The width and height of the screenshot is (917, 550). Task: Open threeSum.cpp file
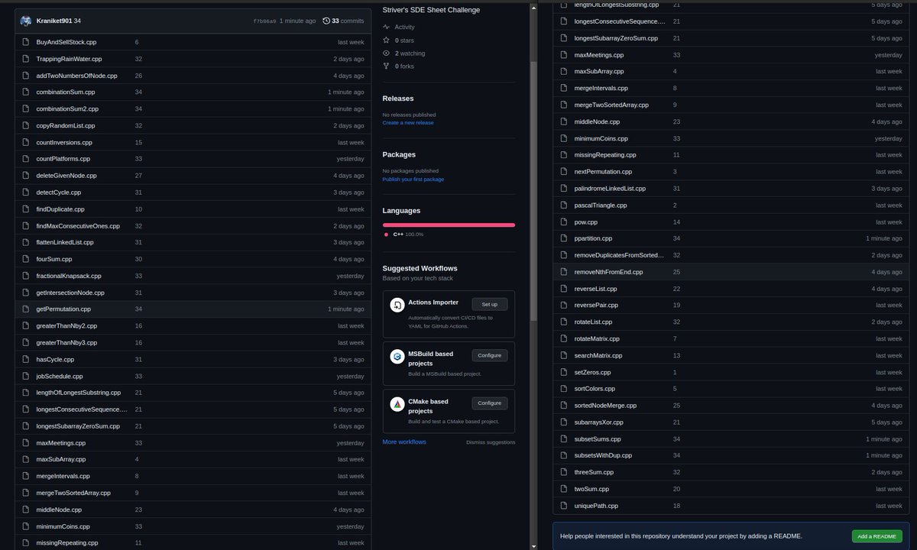[x=594, y=472]
